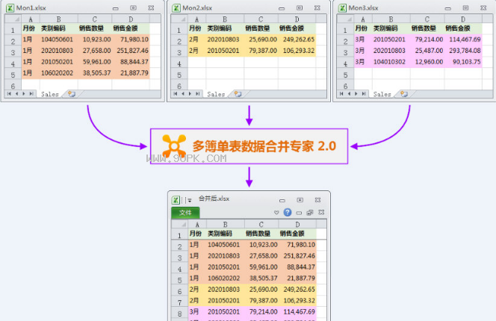Viewport: 496px width, 321px height.
Task: Minimize the Mon3.xlsx window
Action: pyautogui.click(x=448, y=8)
